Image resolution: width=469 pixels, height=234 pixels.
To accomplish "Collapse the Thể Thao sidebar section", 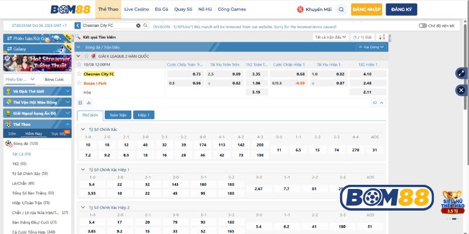I will tap(38, 124).
